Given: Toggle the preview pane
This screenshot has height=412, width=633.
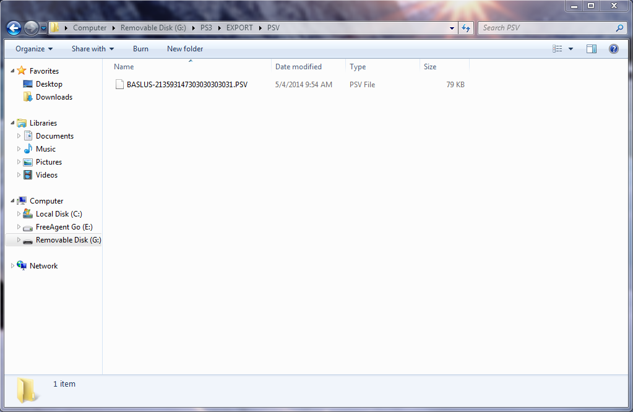Looking at the screenshot, I should (x=592, y=49).
